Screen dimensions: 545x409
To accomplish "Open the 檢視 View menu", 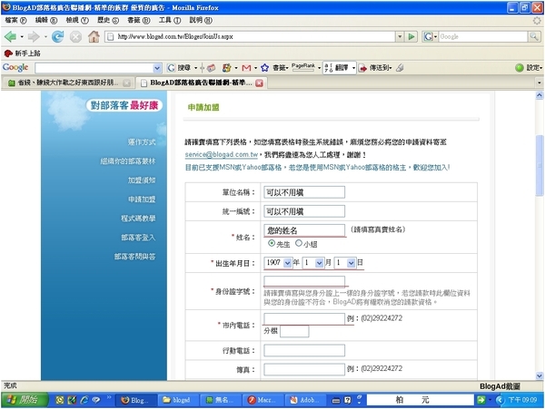I will click(x=77, y=20).
